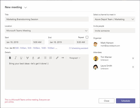Screen dimensions: 140x108
Task: Toggle italic text formatting
Action: (15, 58)
